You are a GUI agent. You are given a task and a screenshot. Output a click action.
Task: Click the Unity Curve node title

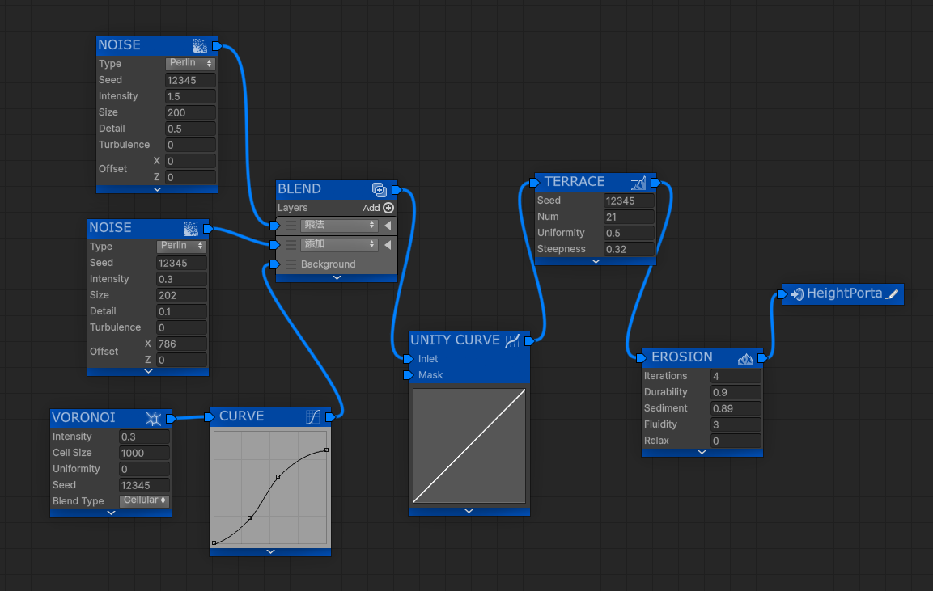pos(456,340)
